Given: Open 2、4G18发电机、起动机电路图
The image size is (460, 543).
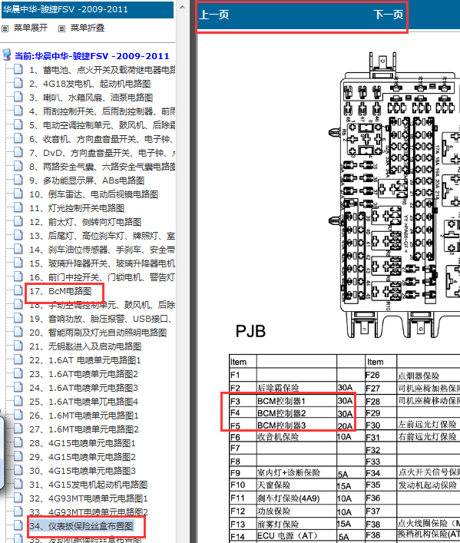Looking at the screenshot, I should tap(90, 84).
